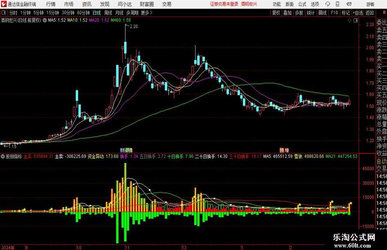Click the 通达信 app logo icon
The width and height of the screenshot is (387, 250).
[x=4, y=4]
